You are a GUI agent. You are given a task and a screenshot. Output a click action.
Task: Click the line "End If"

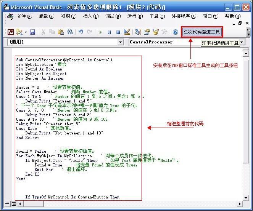point(32,174)
